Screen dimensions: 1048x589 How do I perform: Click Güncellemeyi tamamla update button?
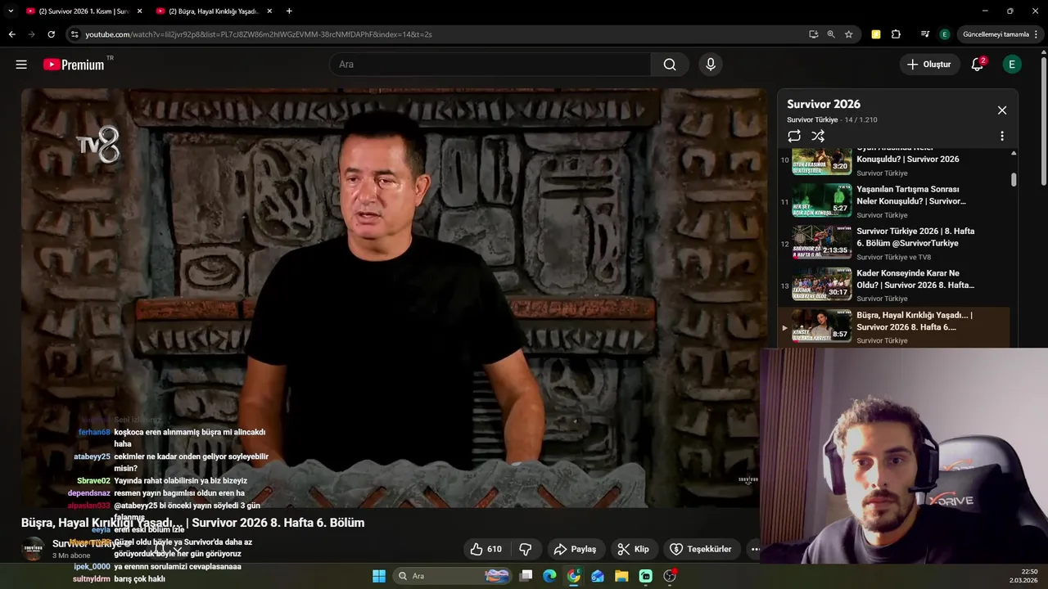click(996, 34)
